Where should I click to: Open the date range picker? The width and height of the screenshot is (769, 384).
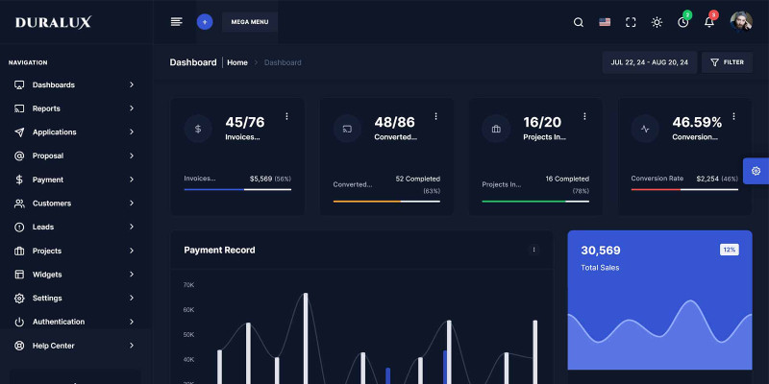click(x=650, y=62)
